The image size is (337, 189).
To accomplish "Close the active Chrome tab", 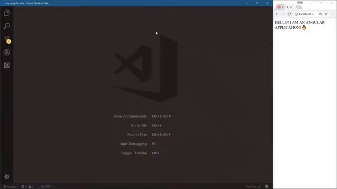I will tap(291, 7).
